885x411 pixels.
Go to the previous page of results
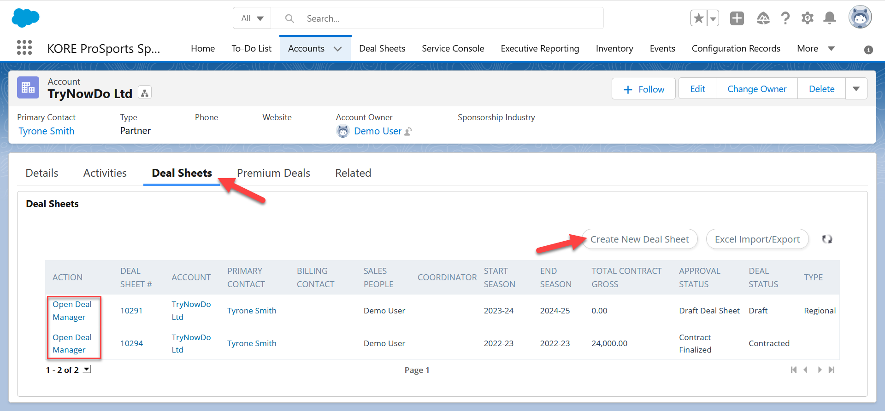tap(805, 370)
